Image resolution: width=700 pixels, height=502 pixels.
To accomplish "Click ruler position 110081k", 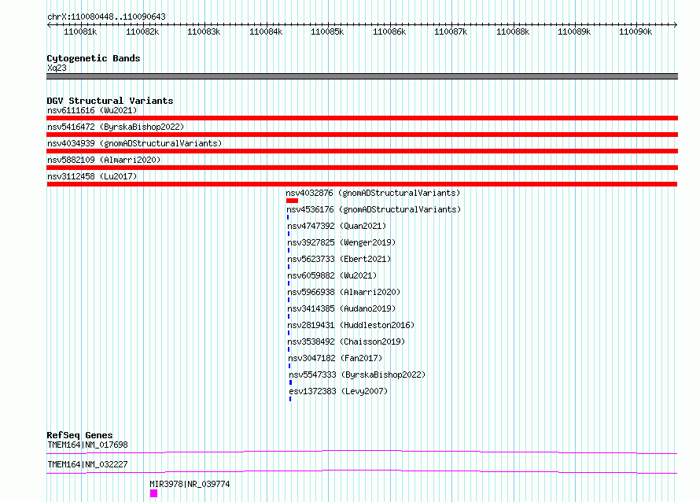I will click(x=80, y=31).
